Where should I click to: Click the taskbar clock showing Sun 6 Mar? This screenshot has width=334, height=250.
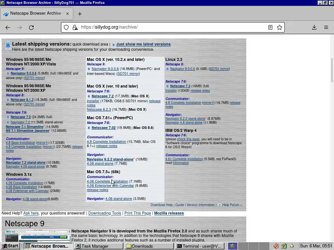click(x=316, y=246)
